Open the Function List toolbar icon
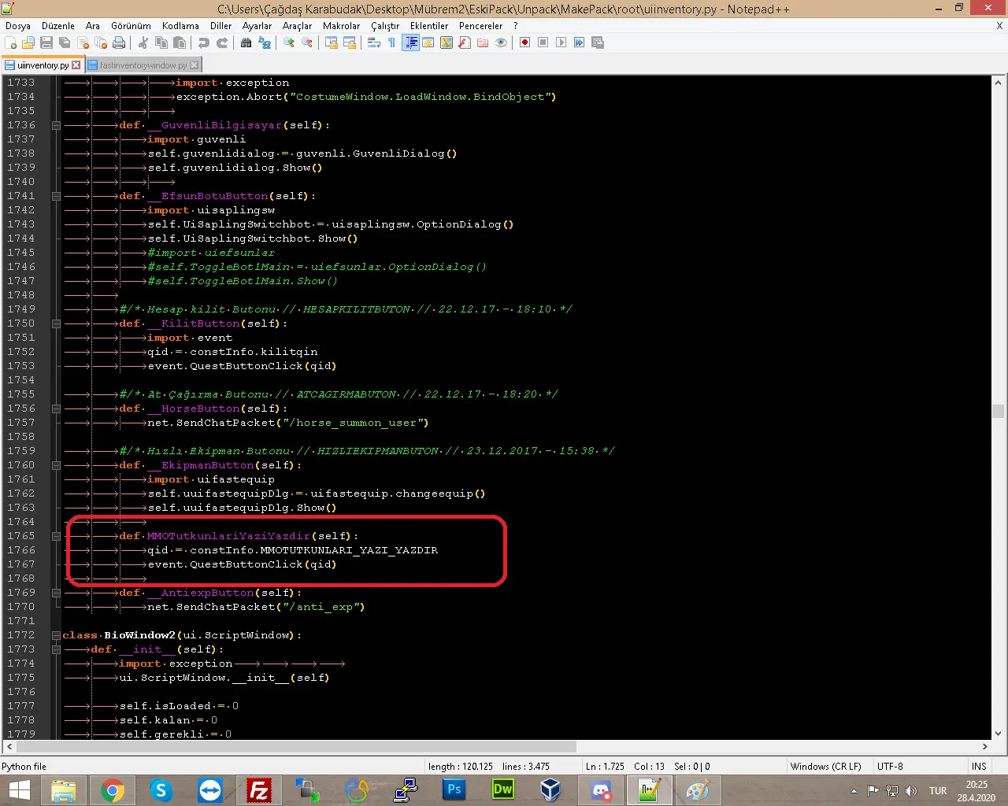The height and width of the screenshot is (806, 1008). tap(465, 43)
